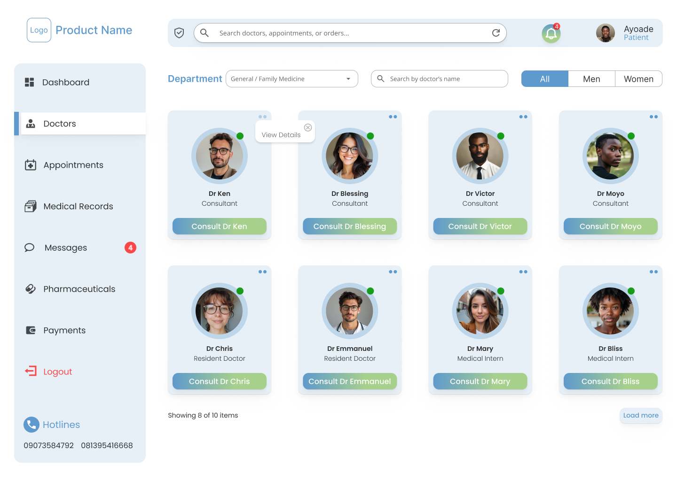Filter doctors by Women
The width and height of the screenshot is (677, 481).
click(638, 78)
